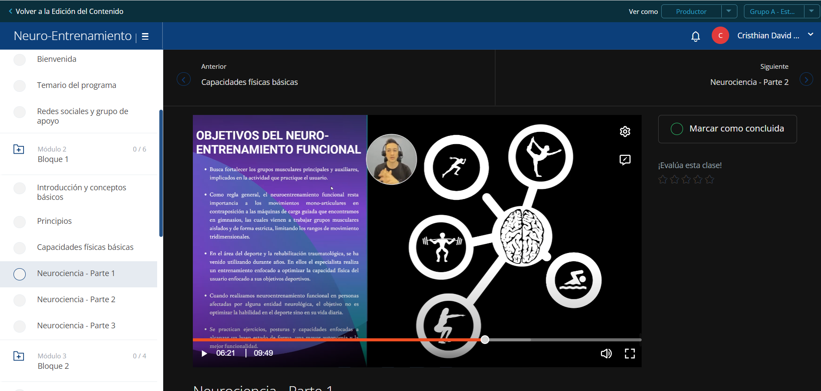The width and height of the screenshot is (821, 391).
Task: Rate the class with the fifth star
Action: [x=710, y=179]
